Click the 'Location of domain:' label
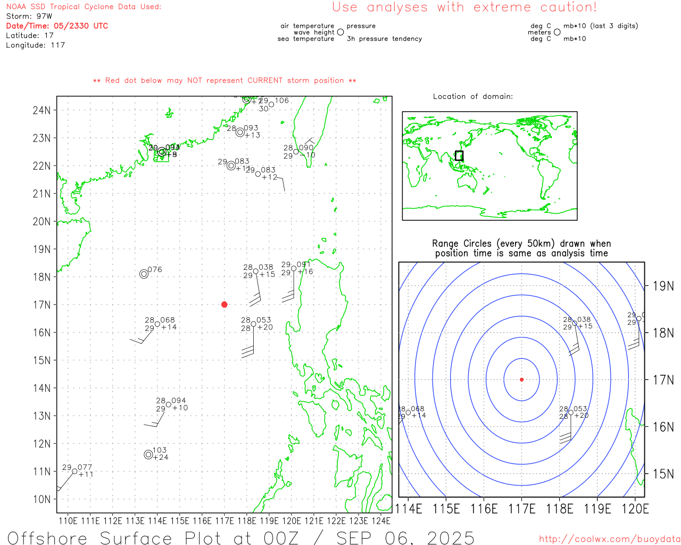The width and height of the screenshot is (681, 545). click(x=473, y=96)
